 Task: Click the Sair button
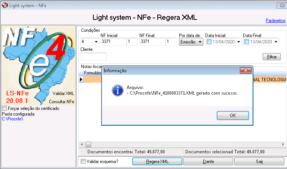[x=259, y=161]
